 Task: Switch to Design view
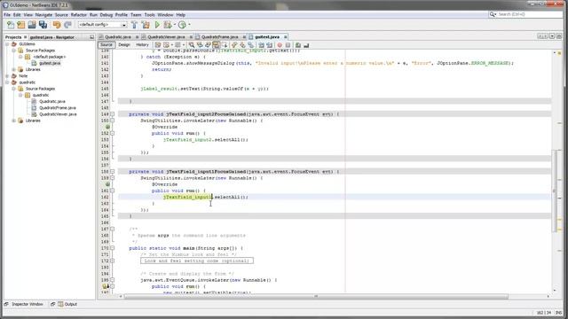coord(124,45)
